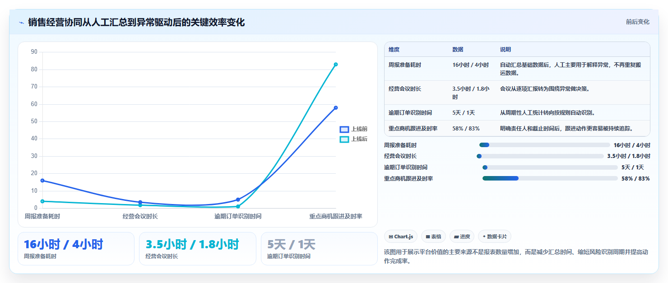Click the 数据 table column header
This screenshot has width=668, height=283.
click(458, 50)
